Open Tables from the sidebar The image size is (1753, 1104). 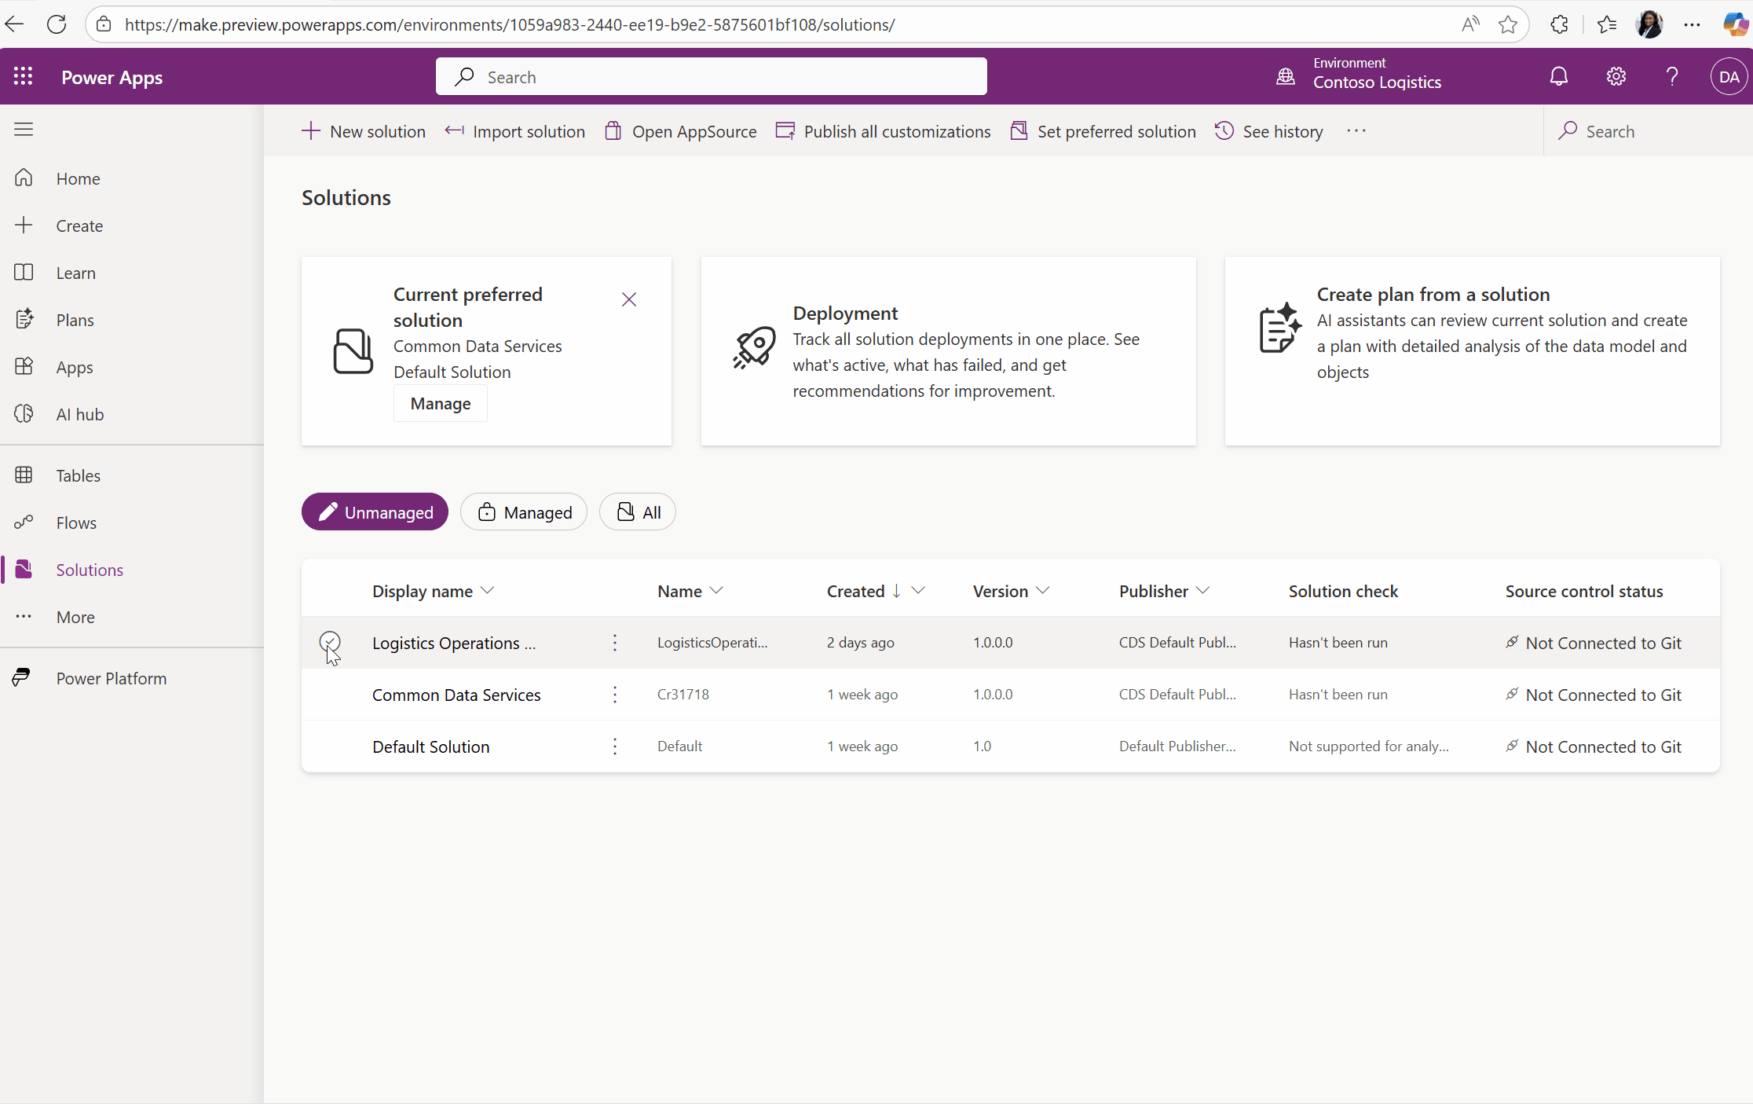(79, 475)
